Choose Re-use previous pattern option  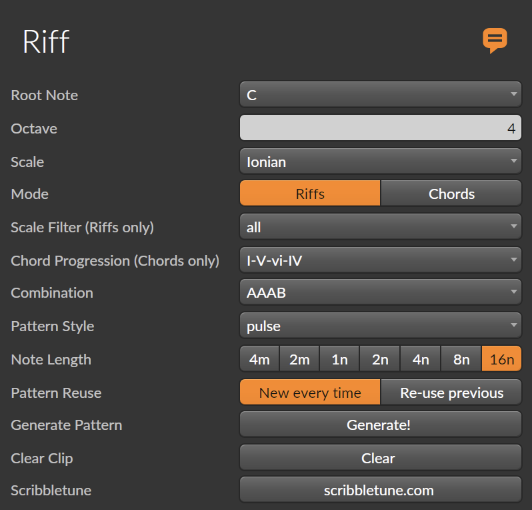(x=451, y=392)
